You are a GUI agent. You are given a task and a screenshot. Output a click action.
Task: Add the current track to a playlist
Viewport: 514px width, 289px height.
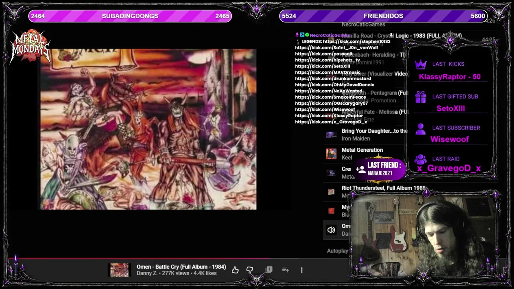pos(286,270)
